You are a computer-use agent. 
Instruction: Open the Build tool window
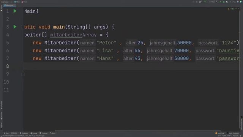(x=53, y=133)
